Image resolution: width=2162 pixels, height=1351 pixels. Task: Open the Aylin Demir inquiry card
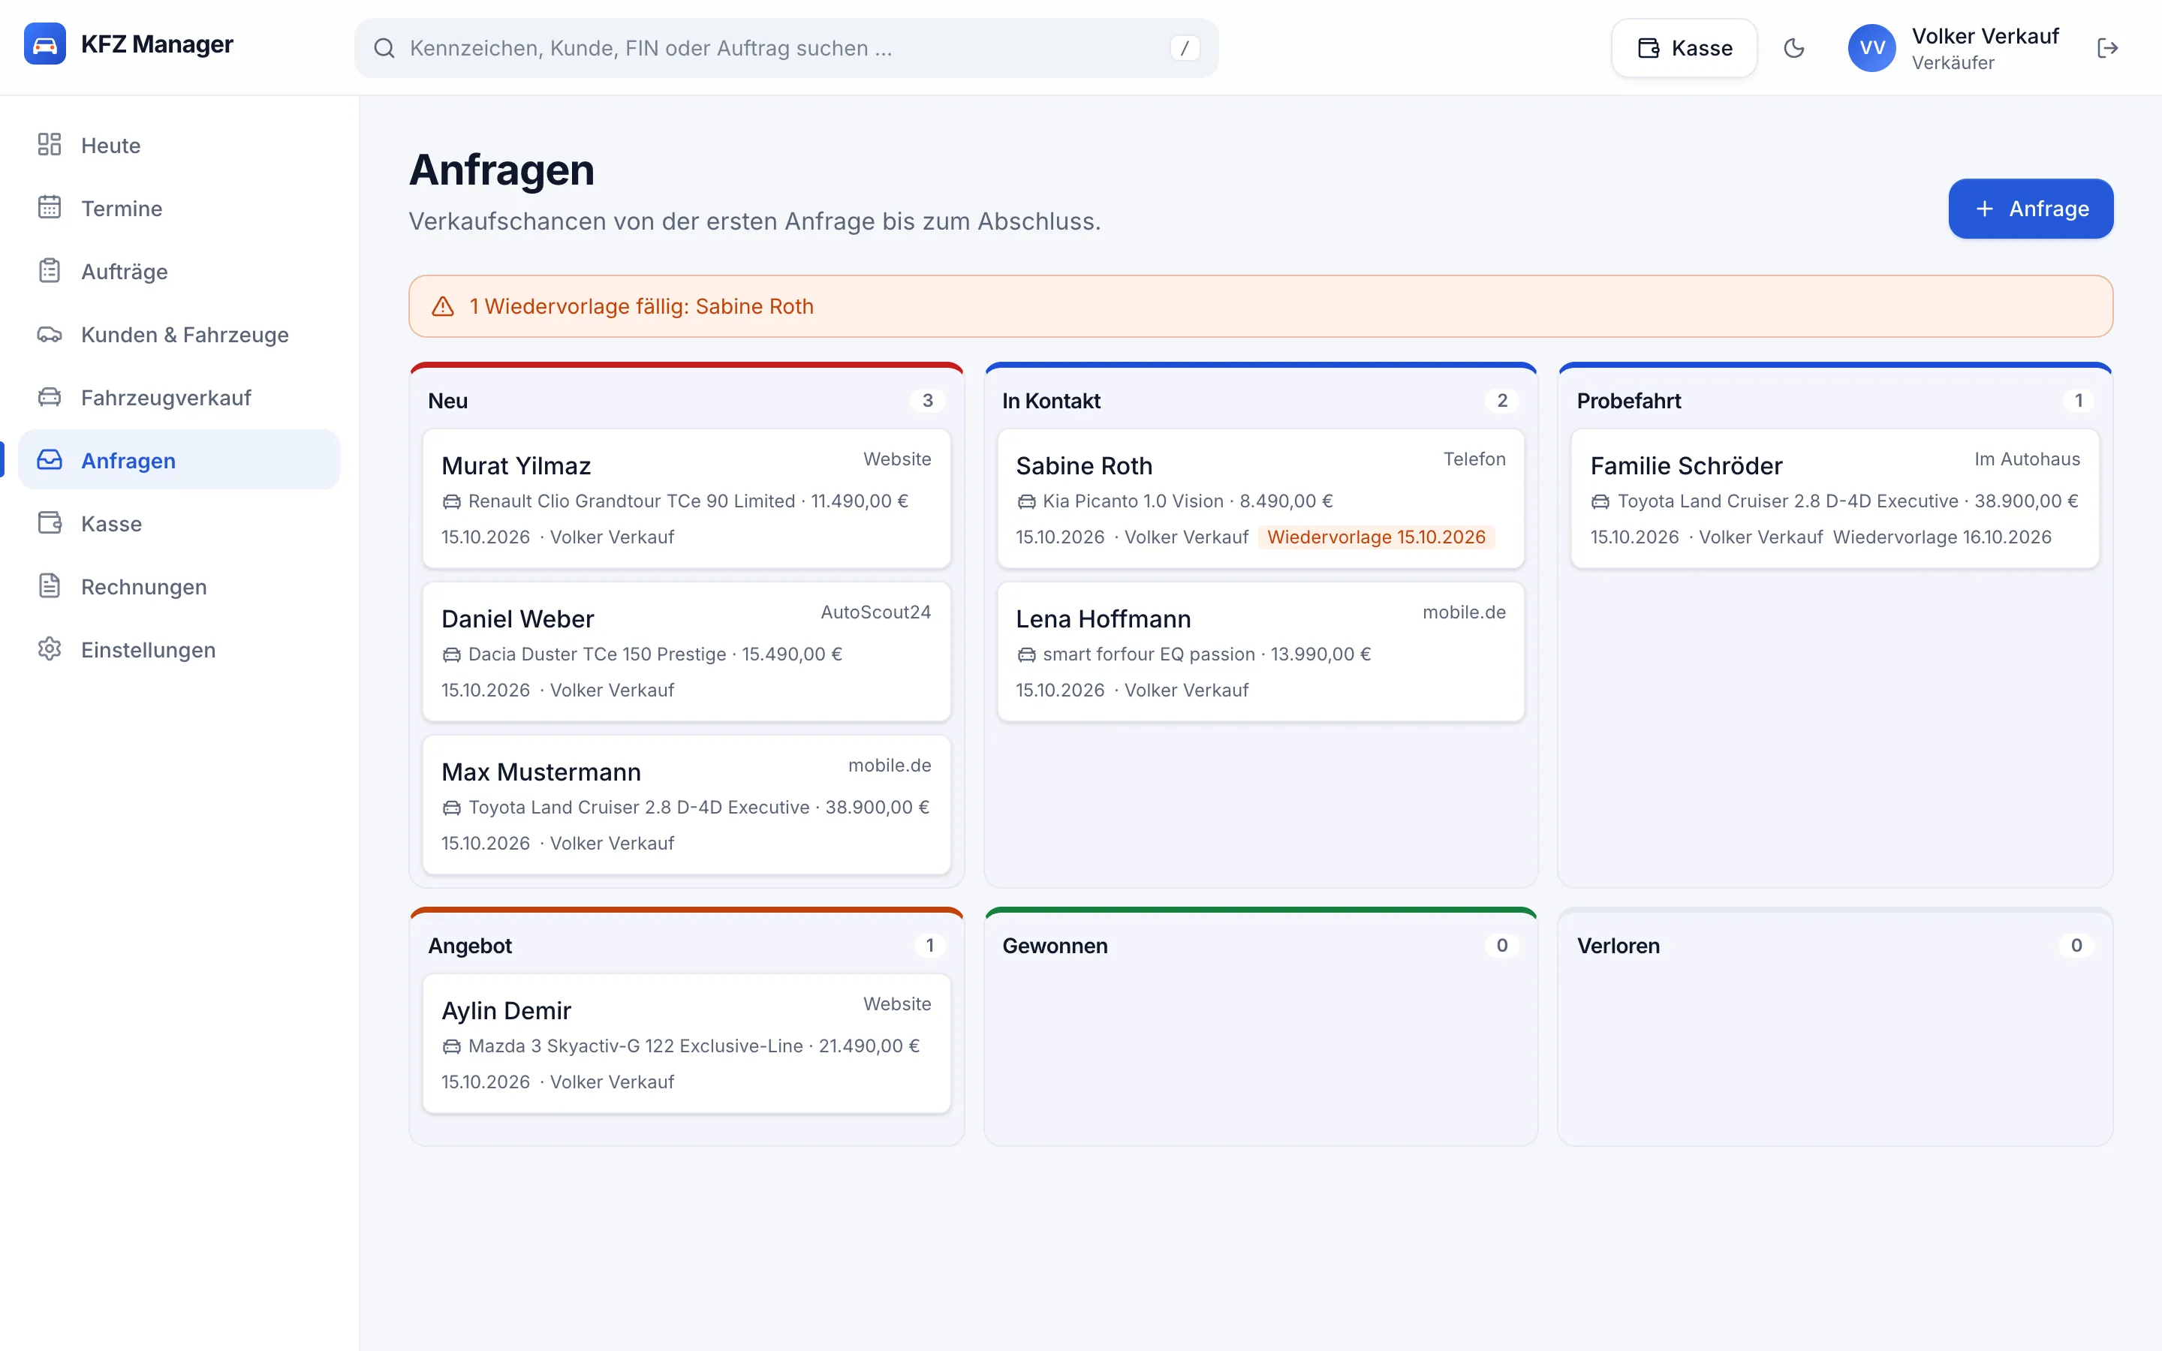pyautogui.click(x=686, y=1043)
